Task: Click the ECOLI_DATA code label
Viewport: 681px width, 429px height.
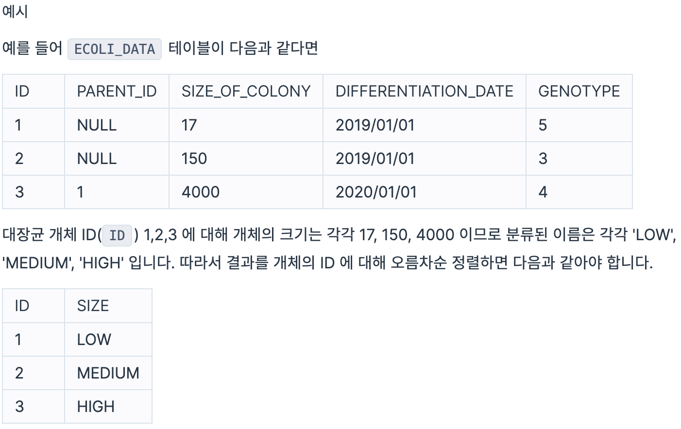Action: tap(114, 49)
